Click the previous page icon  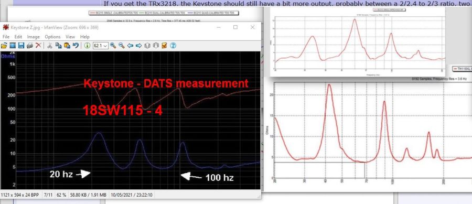pyautogui.click(x=147, y=46)
